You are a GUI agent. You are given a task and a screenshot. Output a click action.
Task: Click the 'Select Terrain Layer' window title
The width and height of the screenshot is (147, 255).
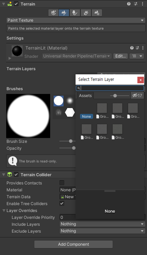(x=96, y=79)
